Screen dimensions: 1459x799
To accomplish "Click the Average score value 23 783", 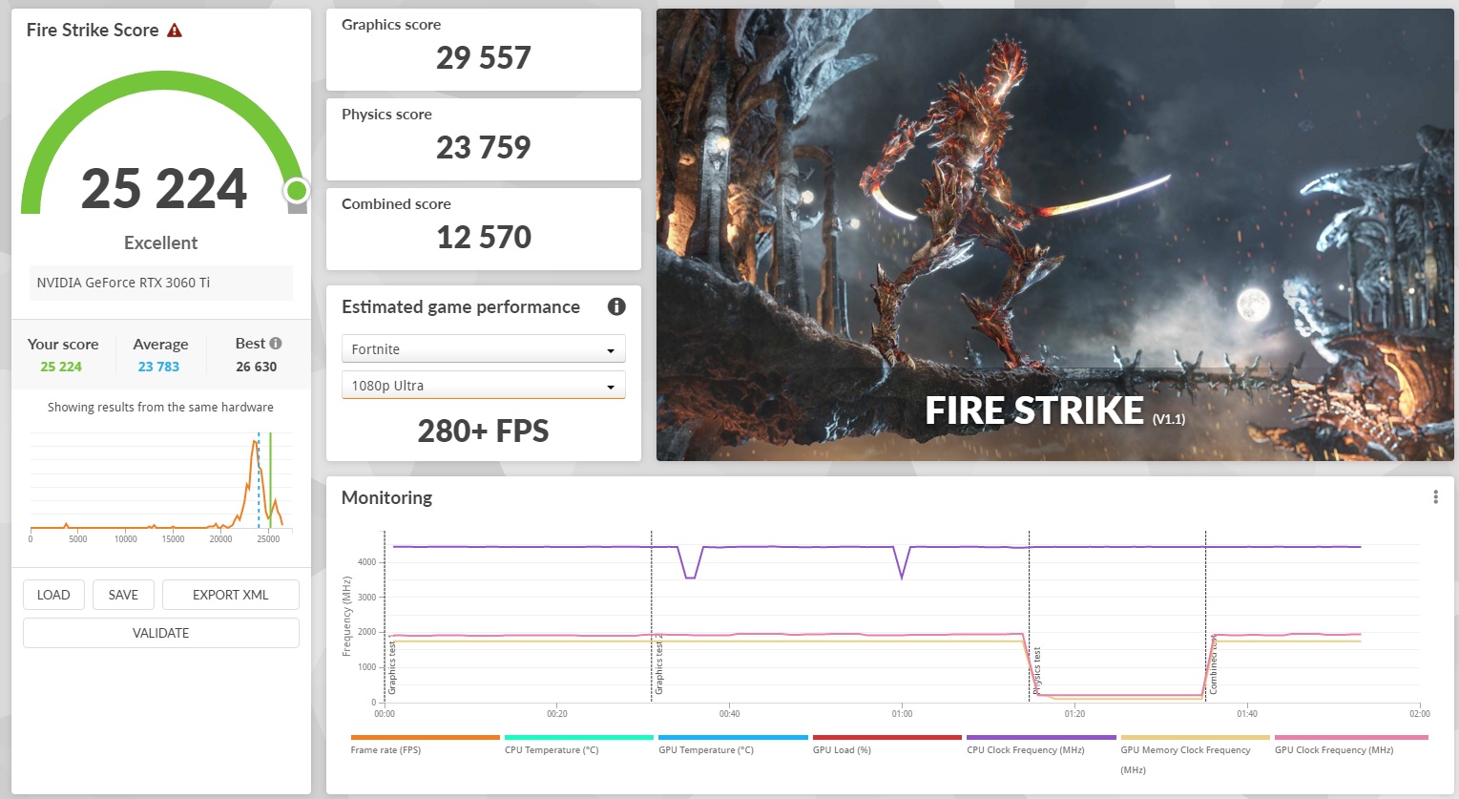I will click(158, 367).
